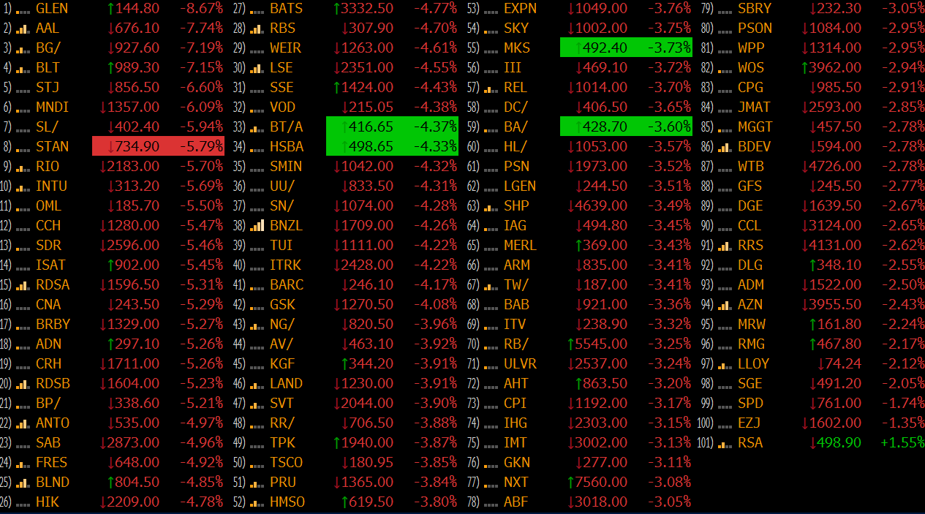
Task: Click the tall volume bars icon beside BNZL
Action: 257,226
